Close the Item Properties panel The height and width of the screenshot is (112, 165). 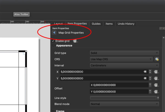click(164, 28)
